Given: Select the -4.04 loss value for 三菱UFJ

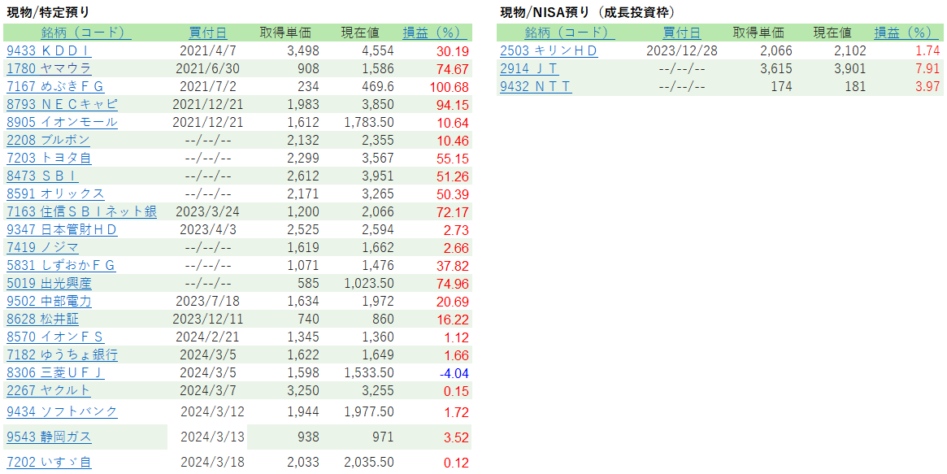Looking at the screenshot, I should pyautogui.click(x=454, y=374).
